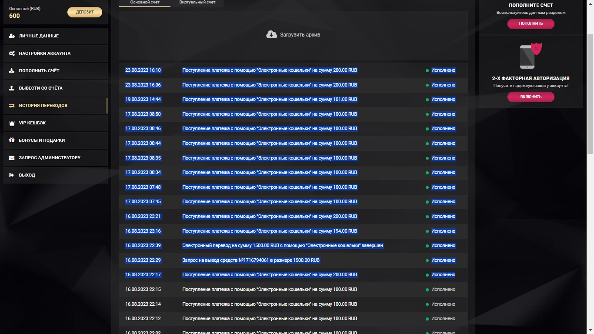The width and height of the screenshot is (594, 334).
Task: Click the date 23.08.2023 16:10
Action: click(x=143, y=70)
